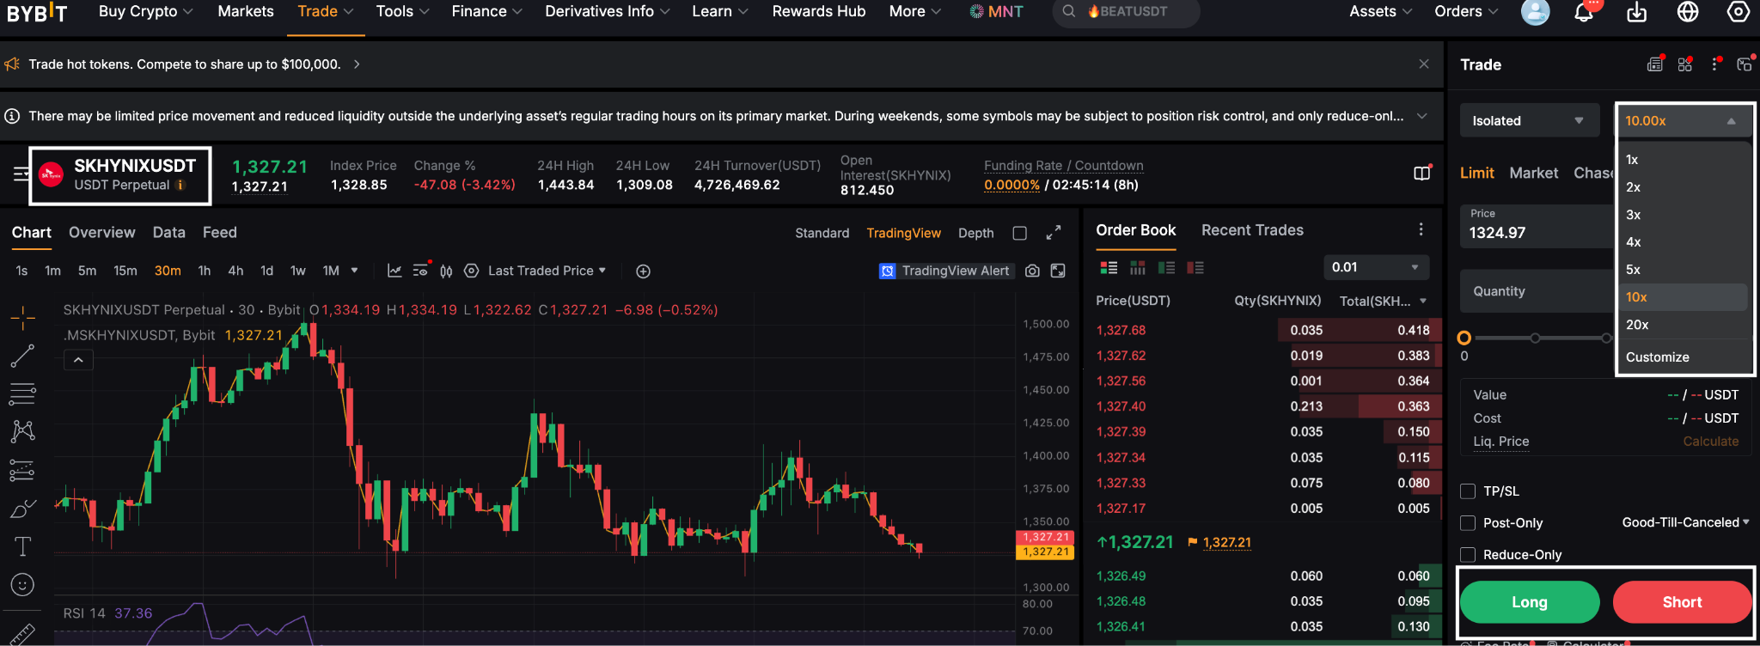Open the calculator-style icon in Trade panel header
Screen dimensions: 1760x646
click(1654, 64)
